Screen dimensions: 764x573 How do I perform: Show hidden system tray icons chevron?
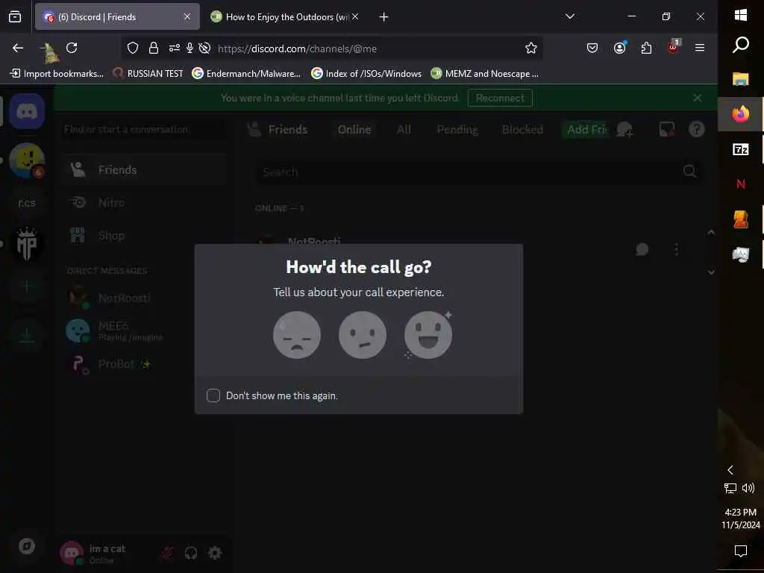click(x=730, y=470)
